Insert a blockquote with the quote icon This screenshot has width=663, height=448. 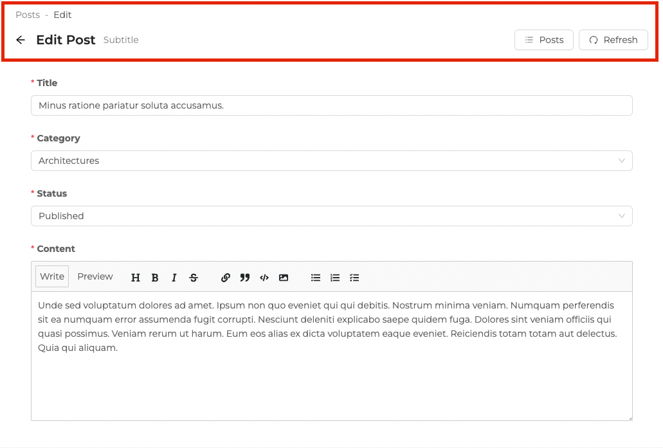pyautogui.click(x=245, y=278)
